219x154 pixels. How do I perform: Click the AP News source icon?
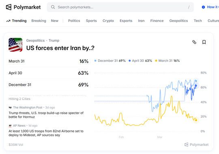click(x=10, y=126)
